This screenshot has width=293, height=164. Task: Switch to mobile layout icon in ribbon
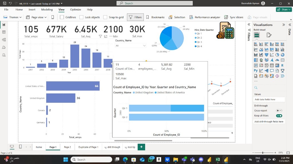pos(53,17)
